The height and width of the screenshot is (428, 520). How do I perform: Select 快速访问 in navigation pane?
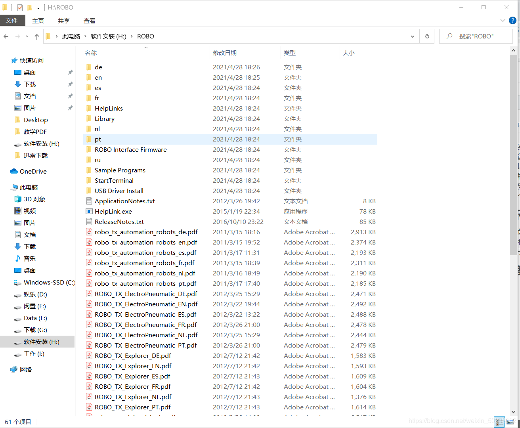pos(32,61)
